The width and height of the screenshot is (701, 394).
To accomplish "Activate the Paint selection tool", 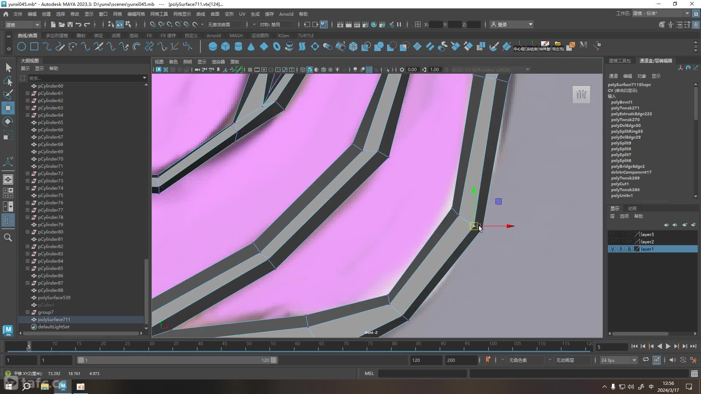I will (x=8, y=94).
